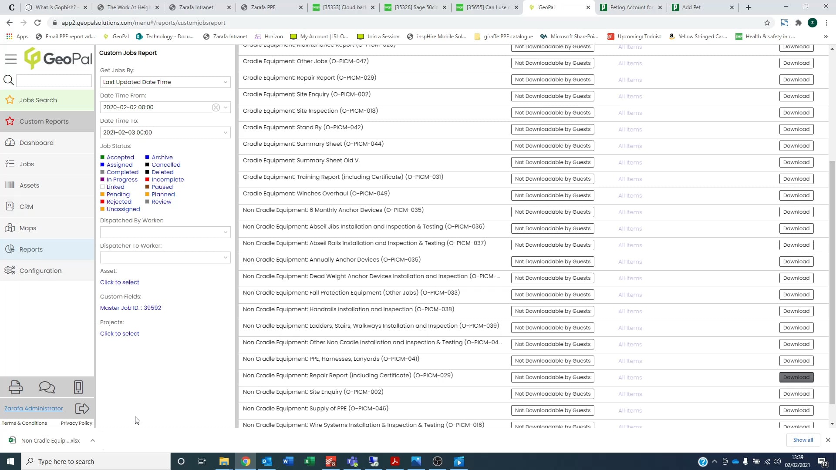
Task: Expand the Date Time To dropdown
Action: pyautogui.click(x=225, y=133)
